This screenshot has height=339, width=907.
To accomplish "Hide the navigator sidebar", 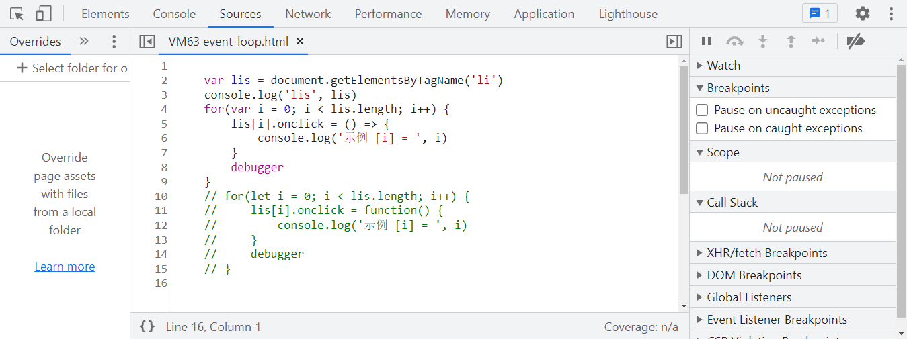I will 147,42.
